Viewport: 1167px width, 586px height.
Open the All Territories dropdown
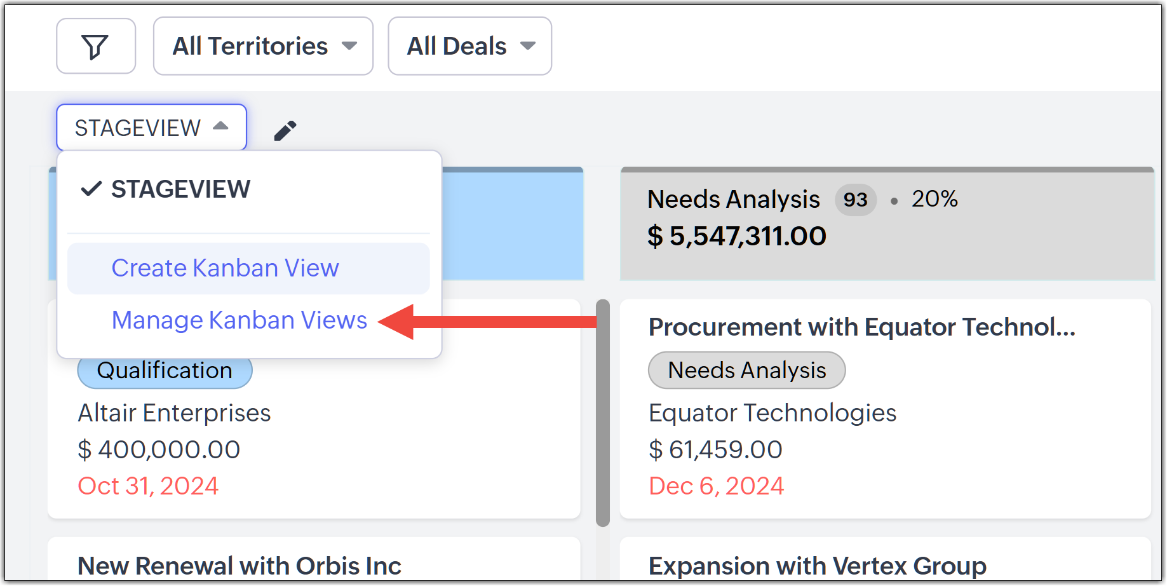(263, 46)
